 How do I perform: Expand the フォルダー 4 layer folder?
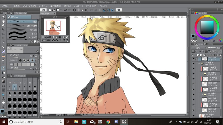point(202,74)
